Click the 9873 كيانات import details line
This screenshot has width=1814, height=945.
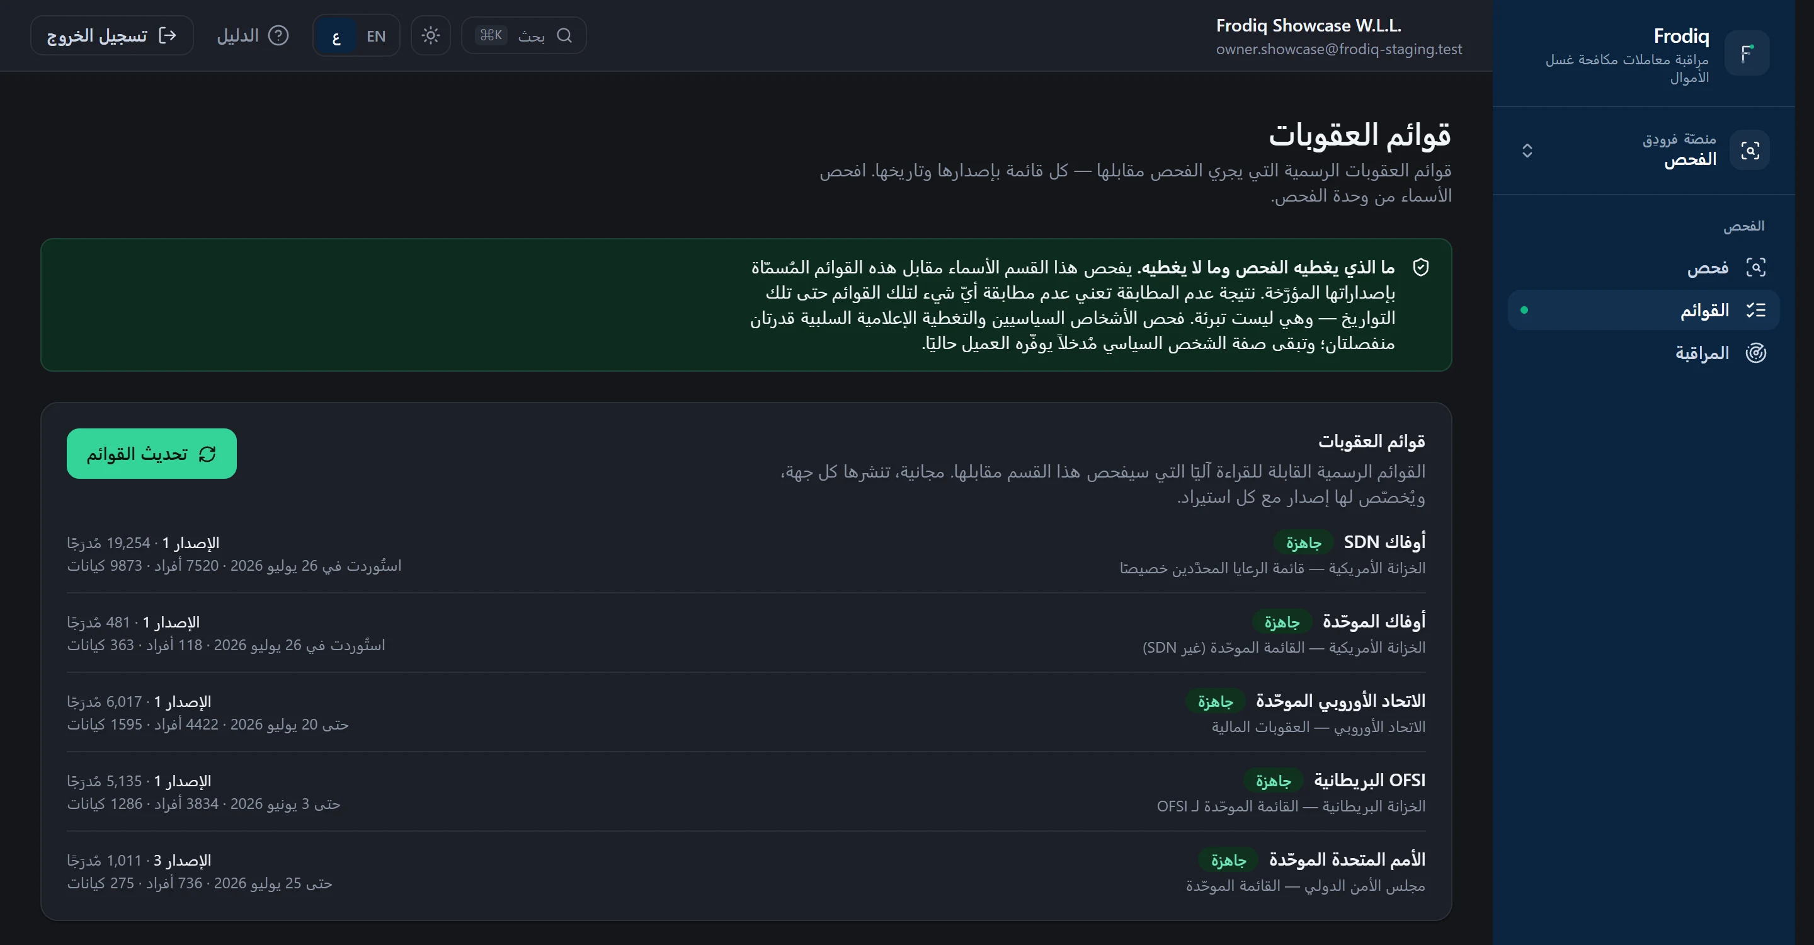click(x=234, y=566)
